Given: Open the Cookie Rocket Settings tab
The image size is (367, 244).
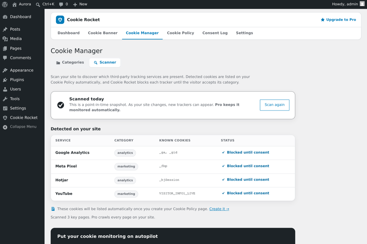Looking at the screenshot, I should (245, 33).
